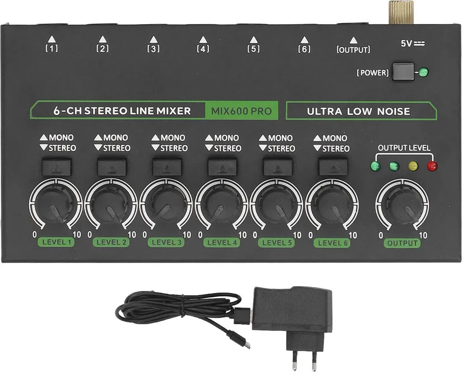Image resolution: width=462 pixels, height=372 pixels.
Task: Click the green OUTPUT label under knob
Action: pyautogui.click(x=402, y=243)
